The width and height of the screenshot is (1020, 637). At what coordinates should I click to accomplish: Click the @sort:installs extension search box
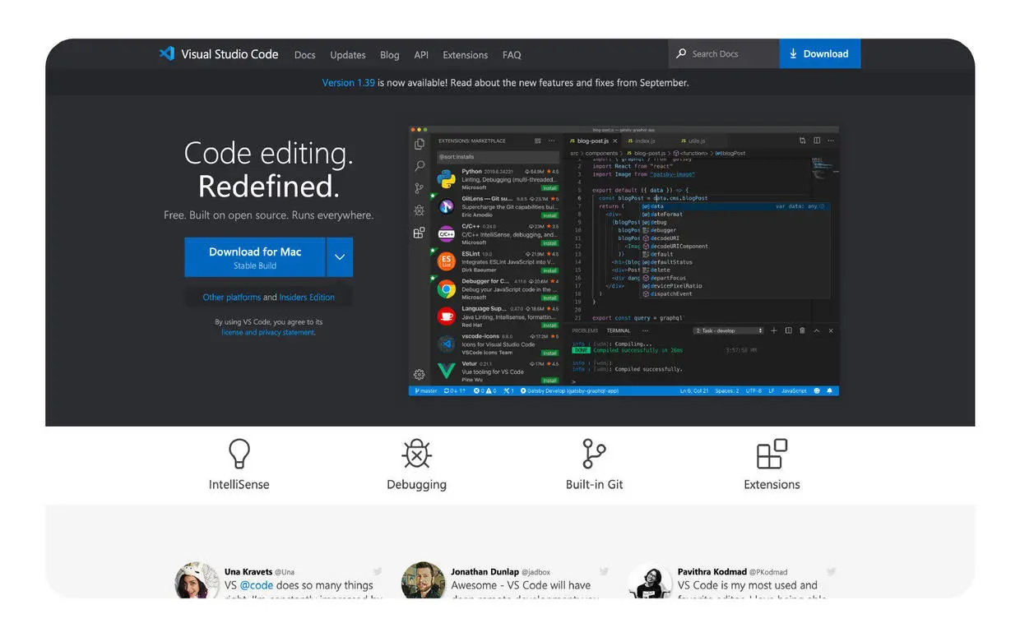click(498, 157)
